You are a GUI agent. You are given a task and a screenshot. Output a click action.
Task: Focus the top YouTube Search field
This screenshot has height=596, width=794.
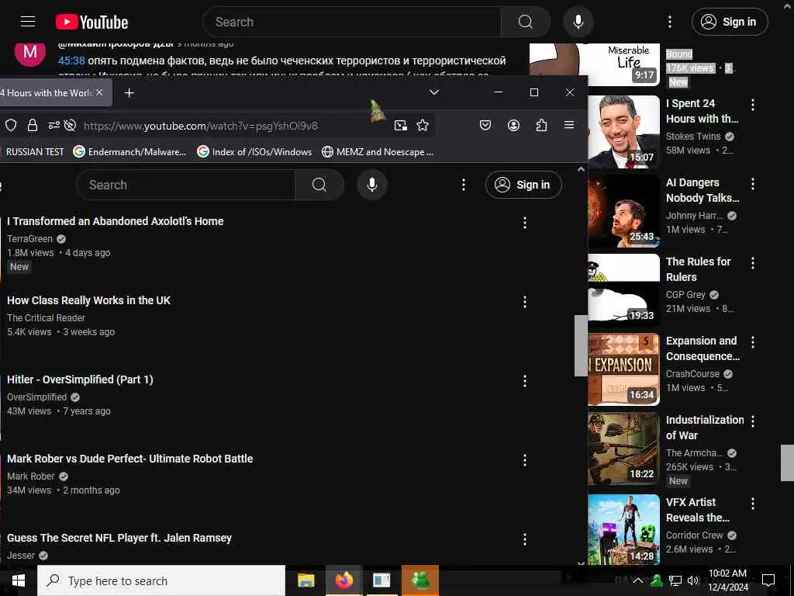[x=352, y=22]
